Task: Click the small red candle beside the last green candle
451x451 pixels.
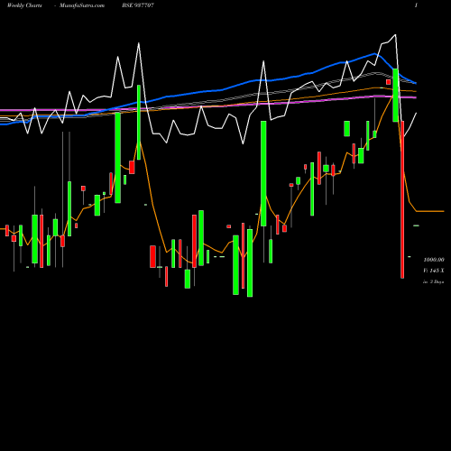Action: click(389, 82)
